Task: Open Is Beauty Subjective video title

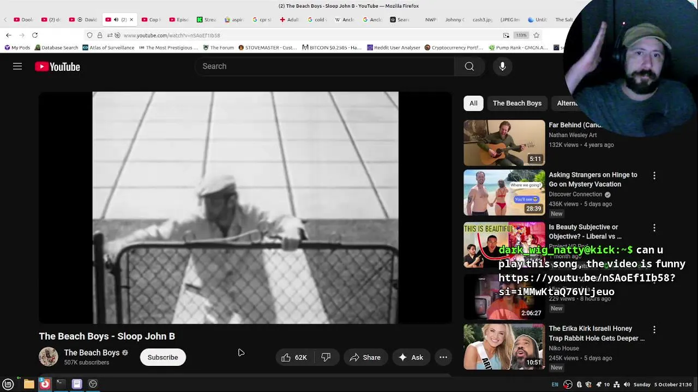Action: (x=585, y=231)
